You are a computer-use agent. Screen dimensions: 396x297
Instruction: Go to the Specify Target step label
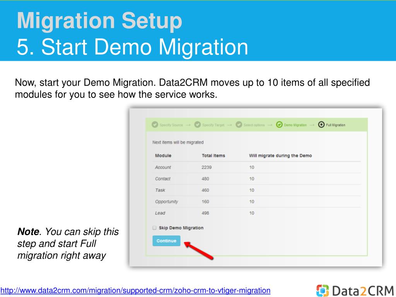[x=213, y=125]
